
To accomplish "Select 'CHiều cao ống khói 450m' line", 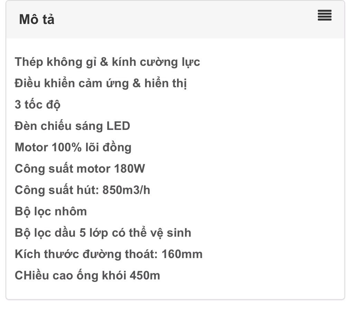I will coord(87,275).
